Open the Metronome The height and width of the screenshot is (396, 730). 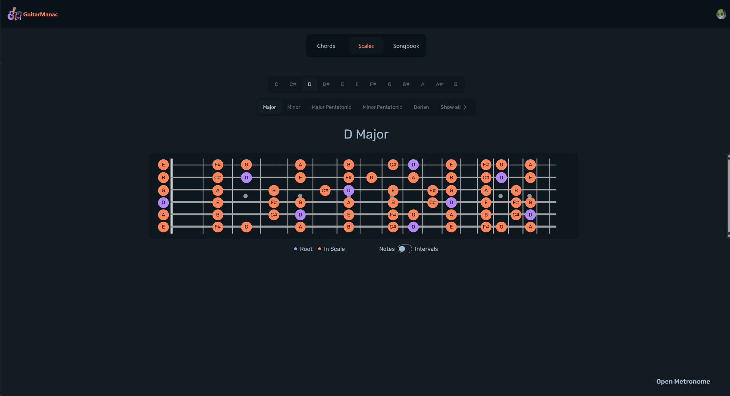[x=683, y=382]
